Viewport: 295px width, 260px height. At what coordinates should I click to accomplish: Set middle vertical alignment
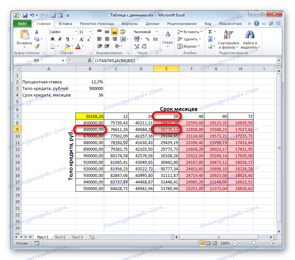pos(107,32)
